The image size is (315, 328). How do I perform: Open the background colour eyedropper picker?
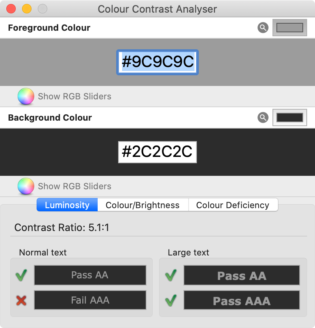click(x=262, y=118)
